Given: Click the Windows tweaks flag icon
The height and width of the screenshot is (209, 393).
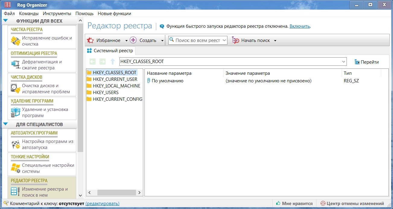Looking at the screenshot, I should [x=15, y=168].
